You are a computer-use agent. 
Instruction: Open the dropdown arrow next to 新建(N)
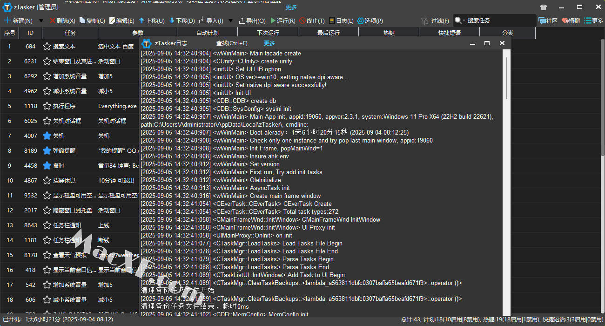[x=41, y=21]
